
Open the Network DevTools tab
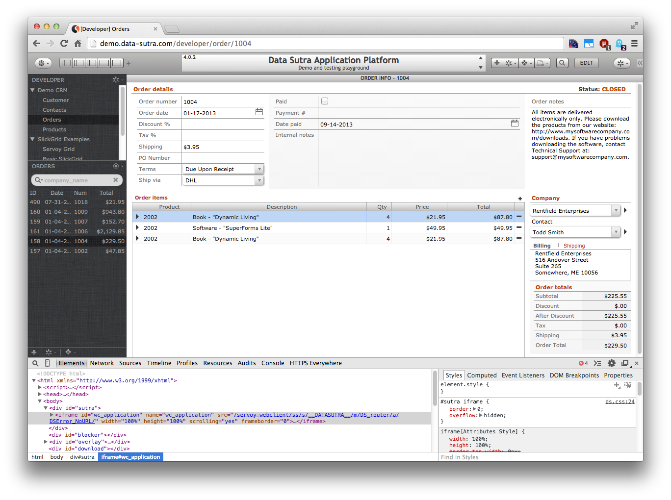point(102,363)
